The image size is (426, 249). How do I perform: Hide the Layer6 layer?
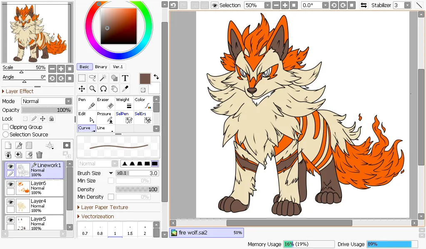tap(10, 184)
